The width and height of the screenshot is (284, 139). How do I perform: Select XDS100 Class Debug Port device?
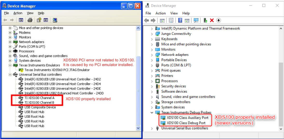(x=186, y=123)
